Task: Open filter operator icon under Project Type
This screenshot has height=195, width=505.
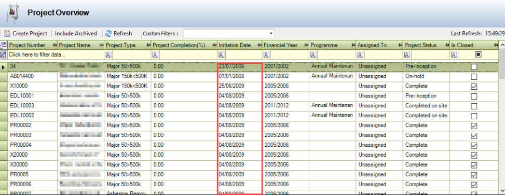Action: point(108,54)
